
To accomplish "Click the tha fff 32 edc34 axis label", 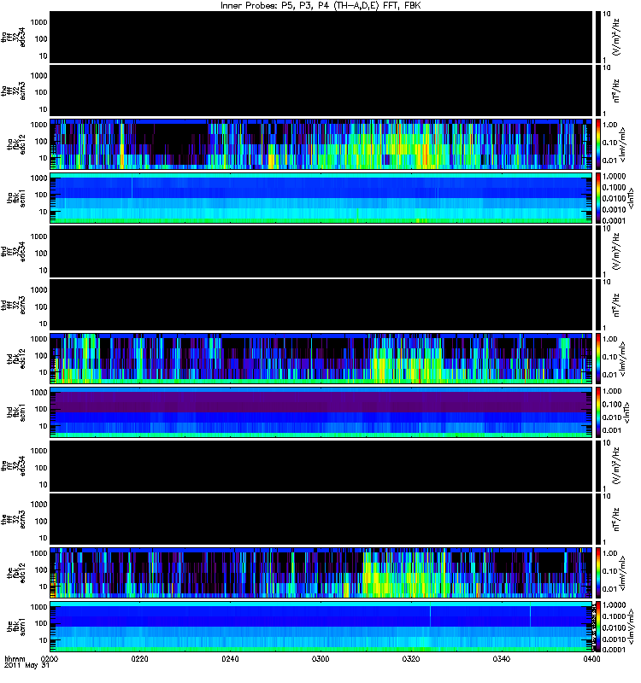I will click(14, 38).
